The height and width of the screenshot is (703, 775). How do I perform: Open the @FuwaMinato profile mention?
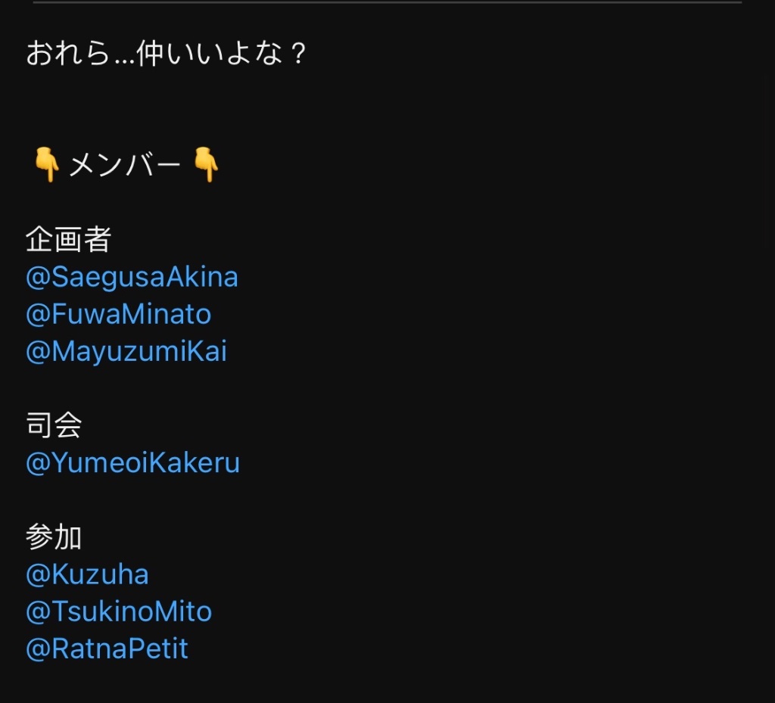[119, 314]
